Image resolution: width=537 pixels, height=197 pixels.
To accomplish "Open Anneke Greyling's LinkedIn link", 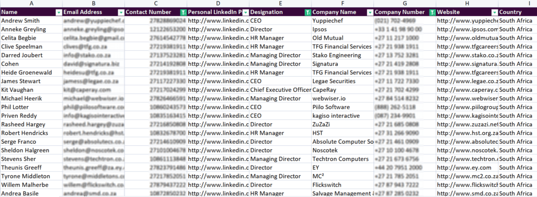I will (x=218, y=29).
